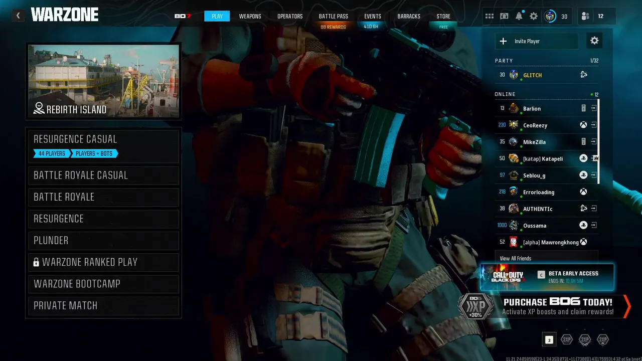Open the BARRACKS tab
Image resolution: width=642 pixels, height=361 pixels.
pos(409,16)
